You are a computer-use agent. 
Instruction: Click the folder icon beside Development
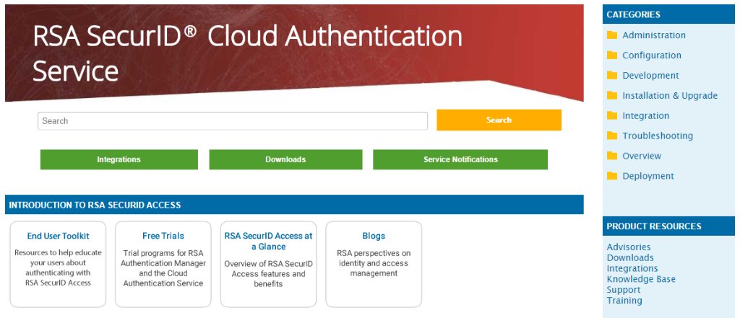[x=611, y=76]
